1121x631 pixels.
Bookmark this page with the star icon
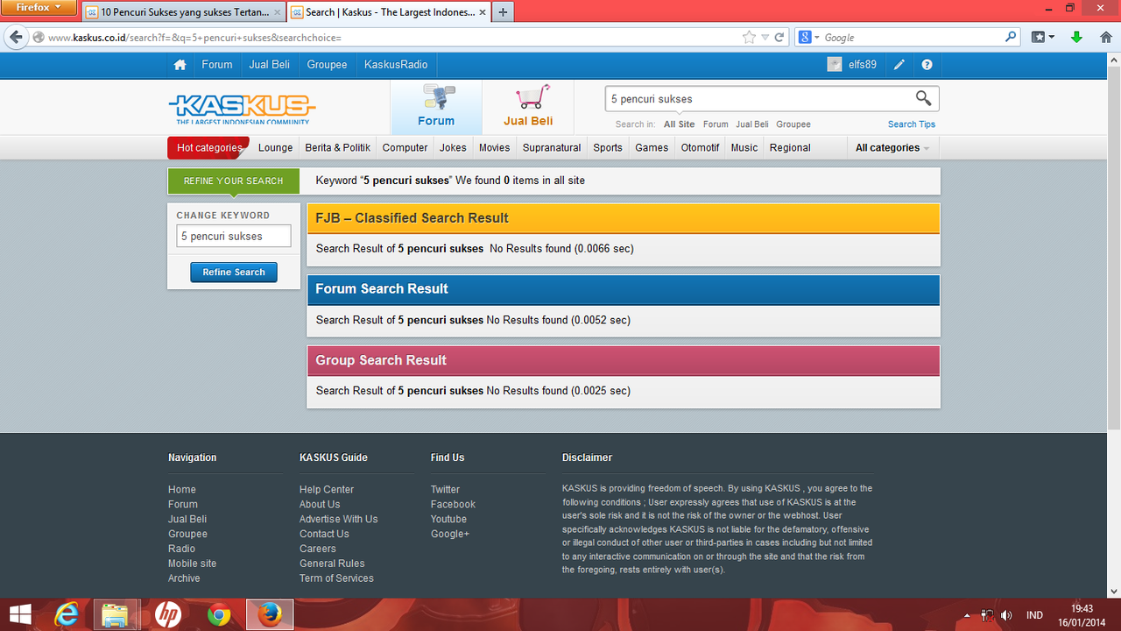click(x=749, y=38)
